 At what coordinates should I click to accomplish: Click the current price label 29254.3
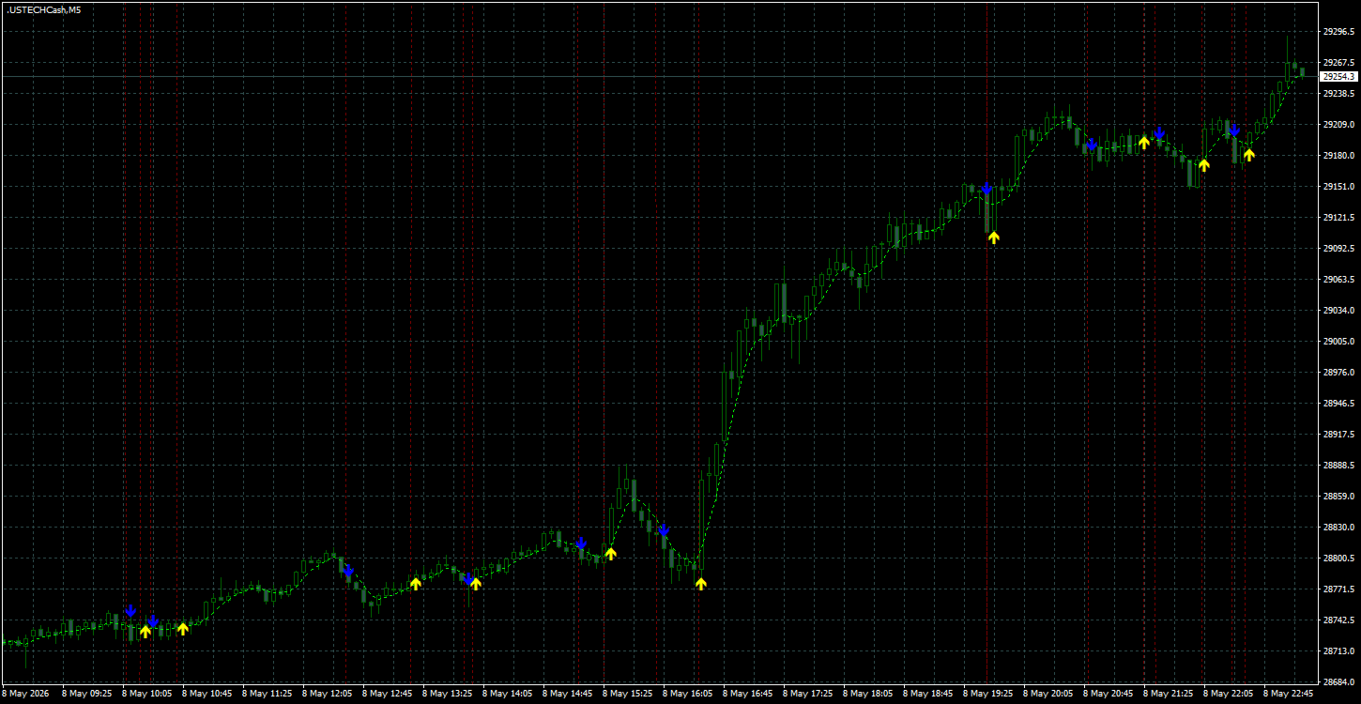(x=1338, y=76)
